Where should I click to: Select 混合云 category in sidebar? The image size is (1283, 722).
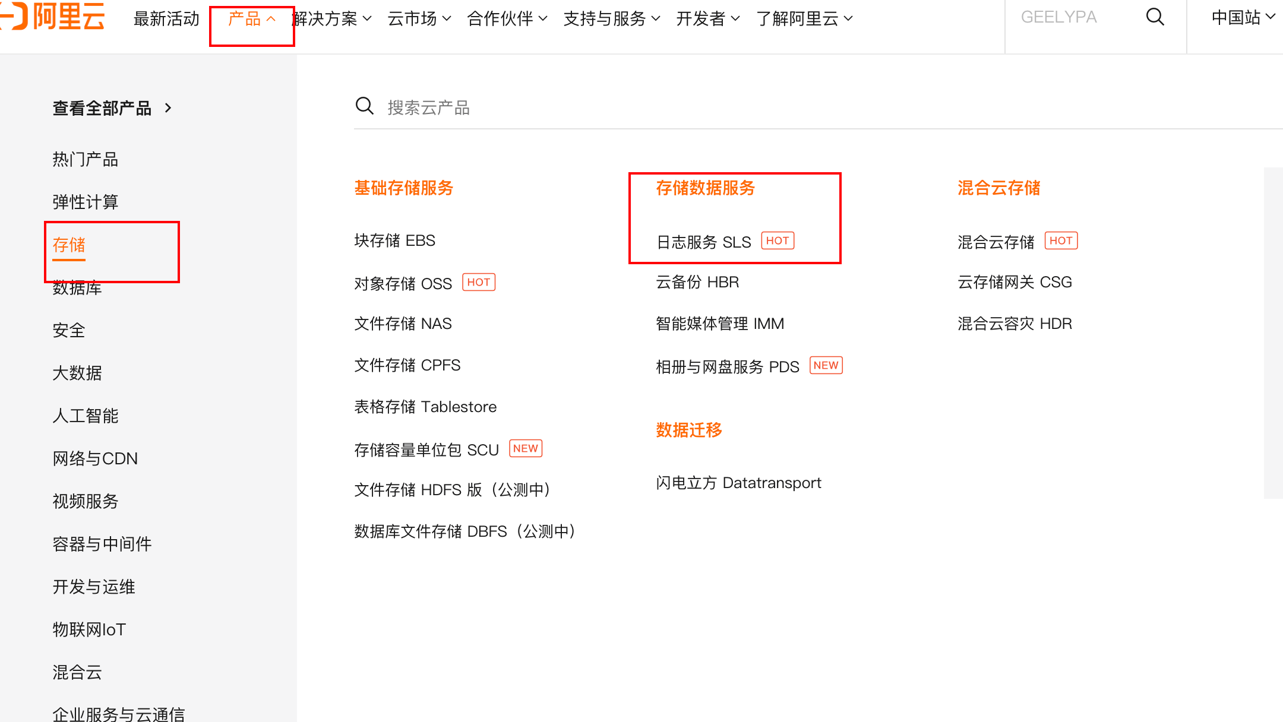(77, 672)
